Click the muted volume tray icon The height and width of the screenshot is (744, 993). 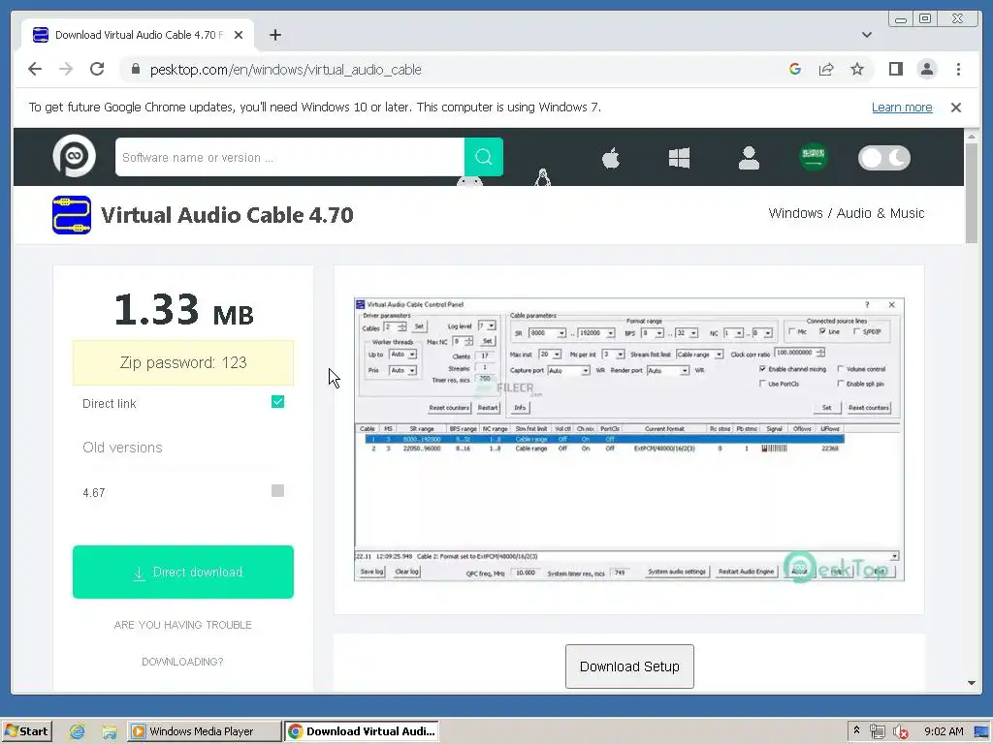click(x=901, y=731)
